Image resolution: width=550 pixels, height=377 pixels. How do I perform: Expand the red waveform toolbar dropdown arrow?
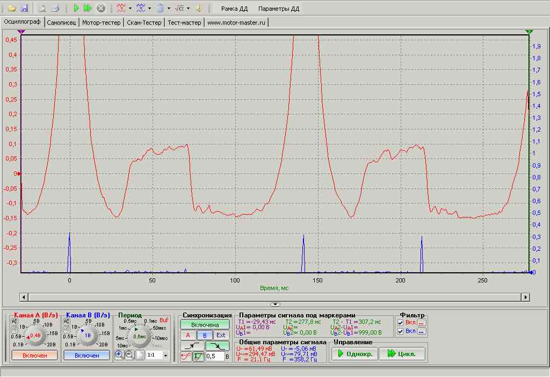click(x=130, y=9)
